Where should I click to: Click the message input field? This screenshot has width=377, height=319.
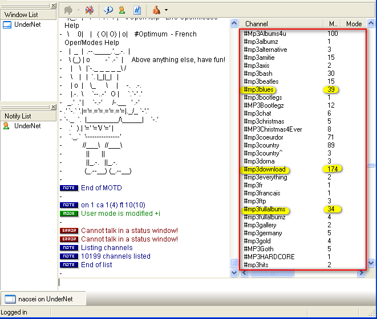click(216, 283)
